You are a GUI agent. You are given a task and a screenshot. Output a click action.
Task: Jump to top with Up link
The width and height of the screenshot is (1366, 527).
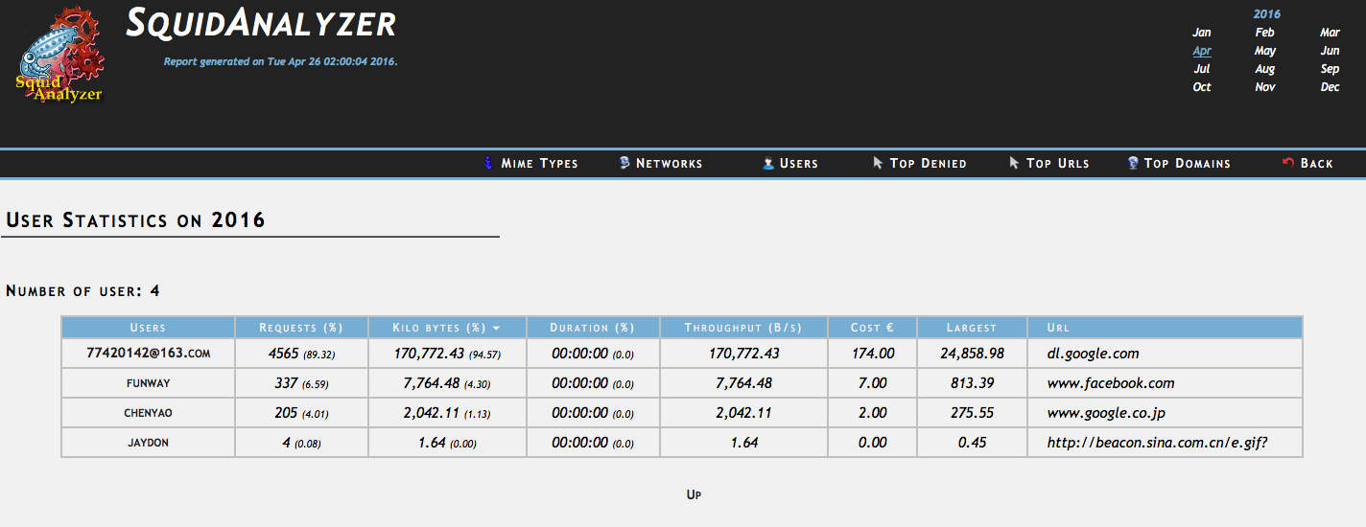pyautogui.click(x=695, y=494)
